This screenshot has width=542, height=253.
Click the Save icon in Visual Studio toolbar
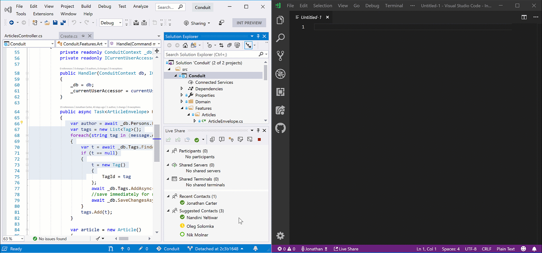click(55, 23)
